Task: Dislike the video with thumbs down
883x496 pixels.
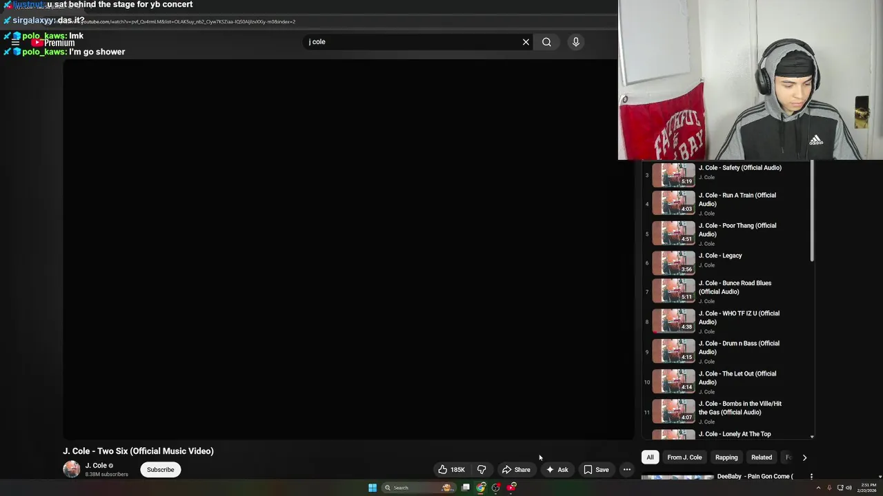Action: (x=482, y=470)
